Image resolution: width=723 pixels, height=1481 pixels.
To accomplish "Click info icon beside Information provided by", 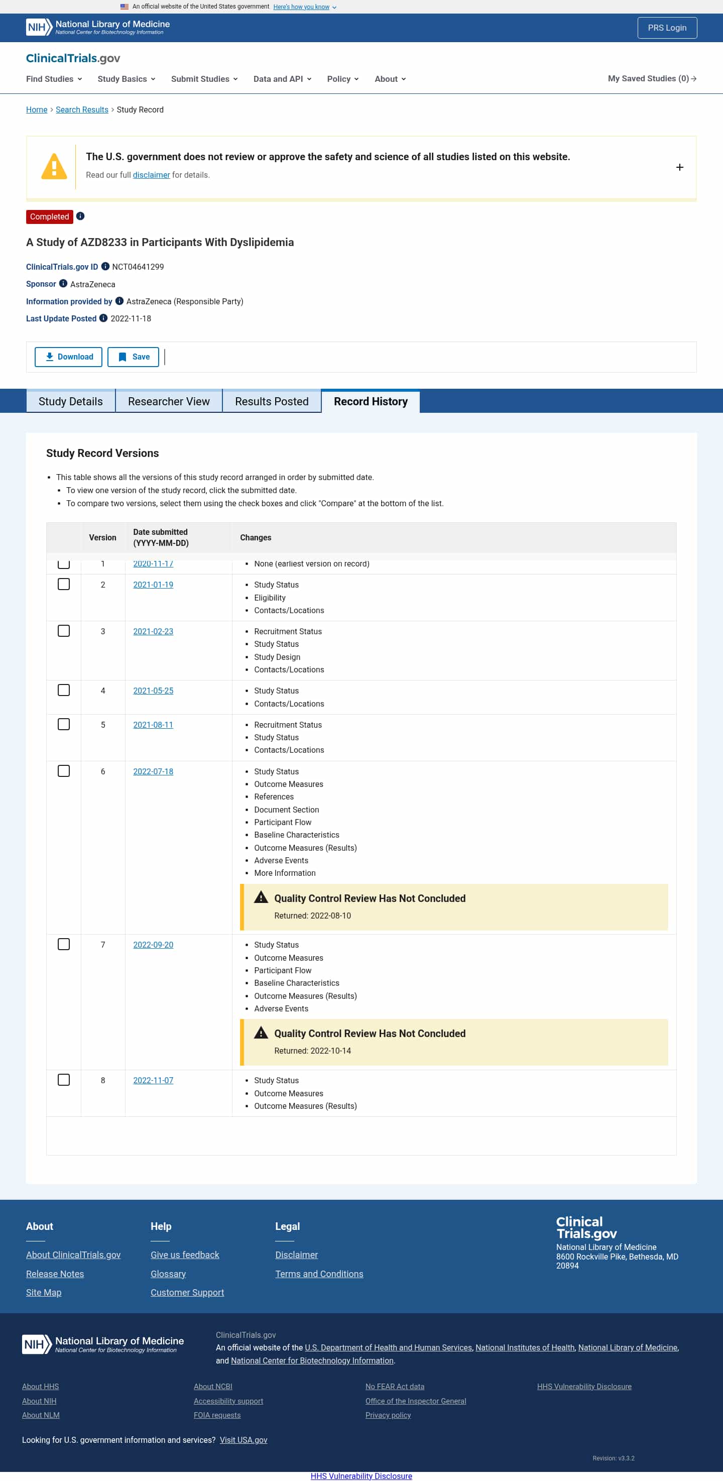I will 119,301.
